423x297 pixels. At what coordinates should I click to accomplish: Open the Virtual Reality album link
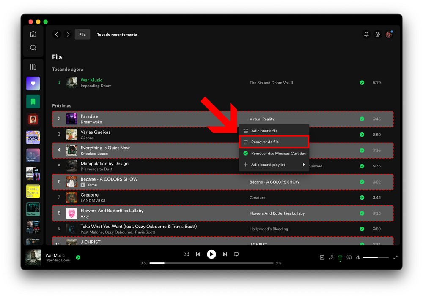tap(262, 119)
